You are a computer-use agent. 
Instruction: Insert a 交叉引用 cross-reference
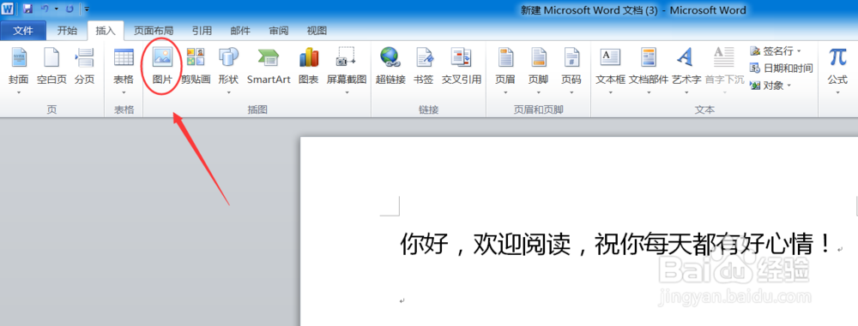click(x=462, y=67)
